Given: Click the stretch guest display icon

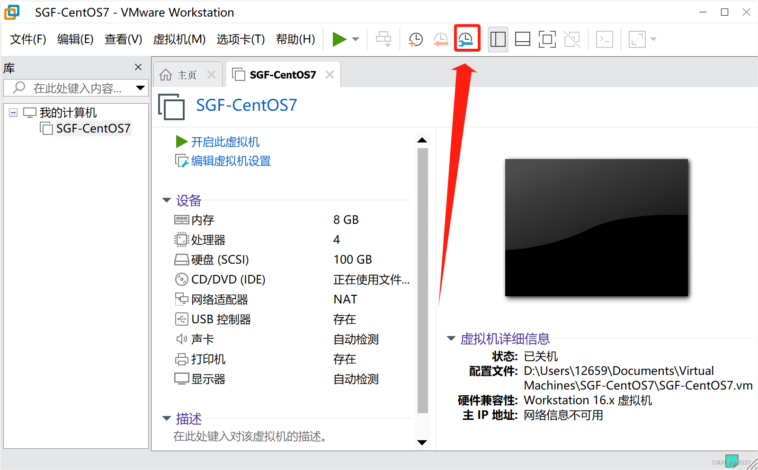Looking at the screenshot, I should click(637, 39).
